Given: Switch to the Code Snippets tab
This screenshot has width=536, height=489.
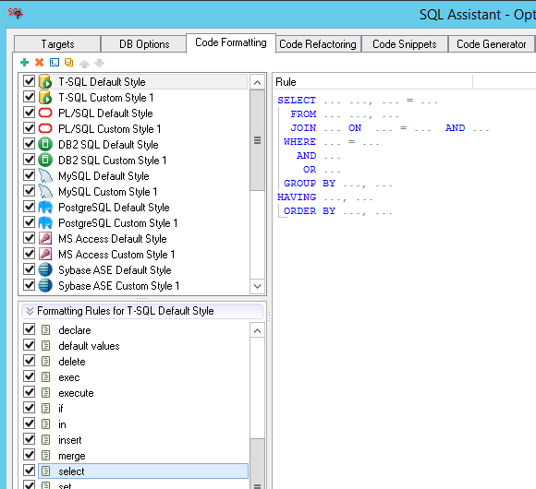Looking at the screenshot, I should (x=405, y=44).
